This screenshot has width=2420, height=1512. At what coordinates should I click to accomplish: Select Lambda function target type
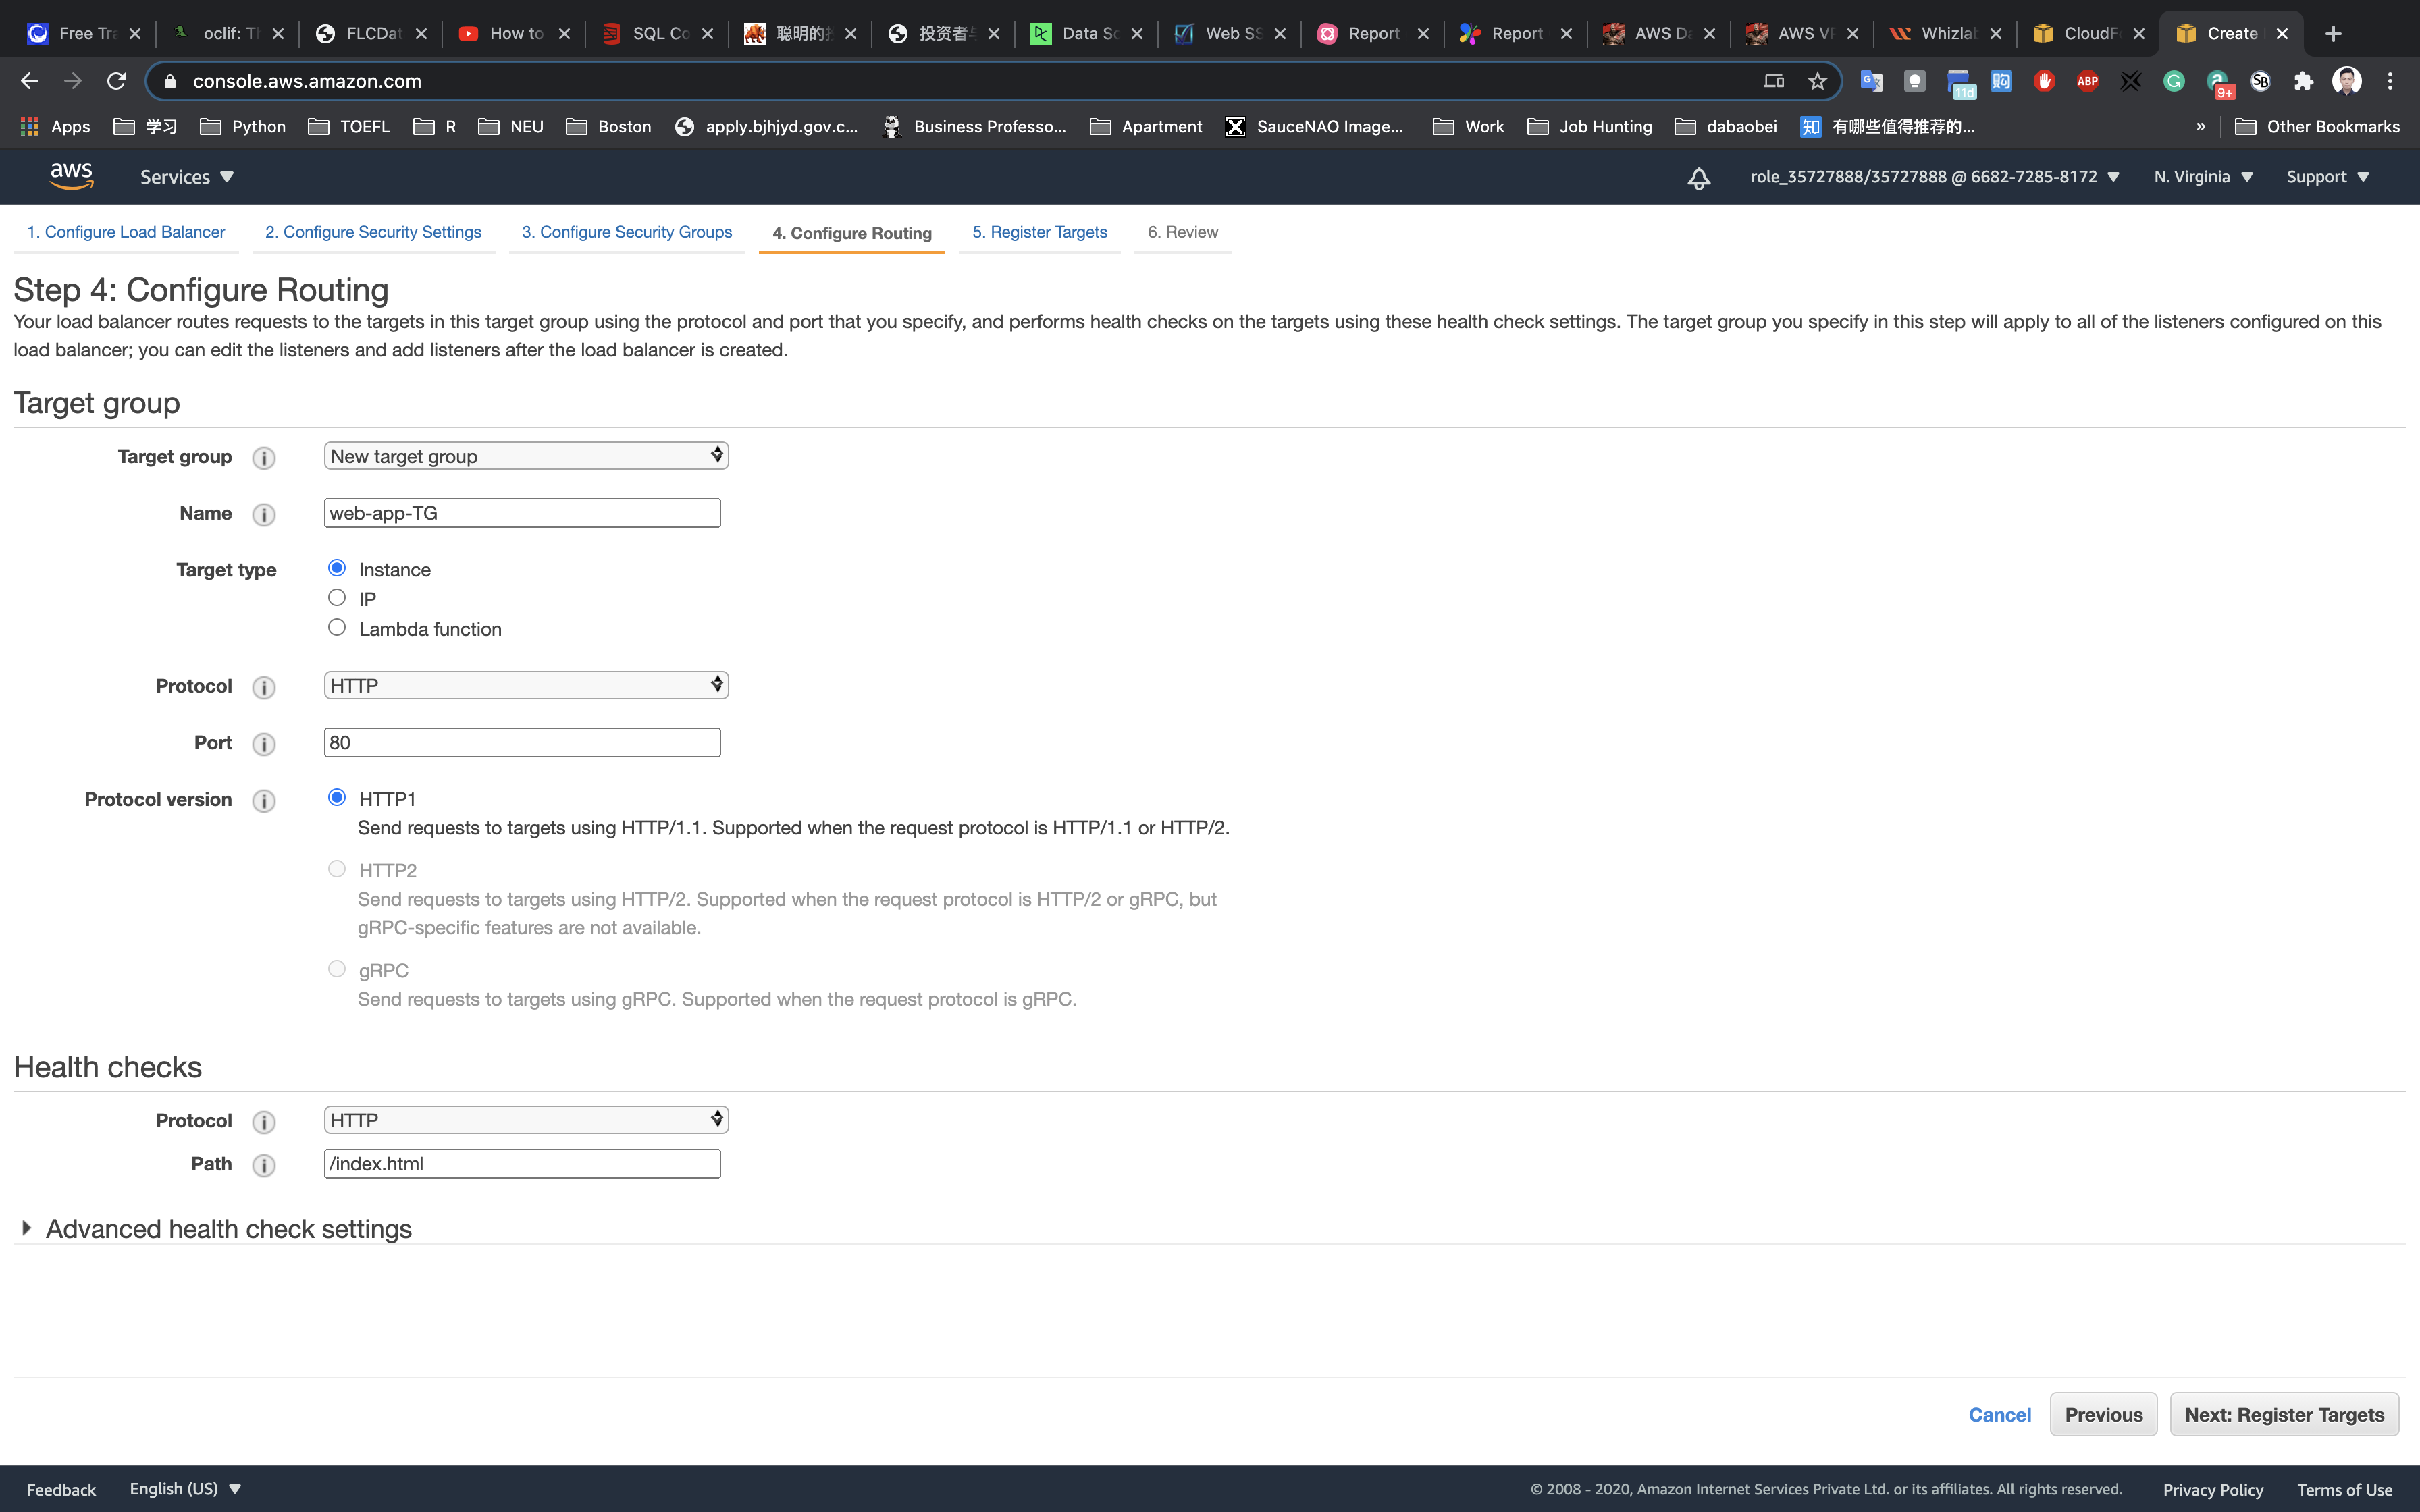pos(337,628)
